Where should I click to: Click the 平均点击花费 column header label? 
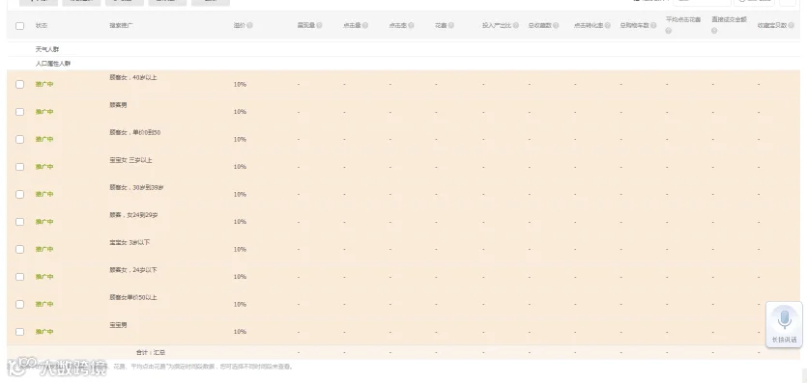(x=683, y=19)
